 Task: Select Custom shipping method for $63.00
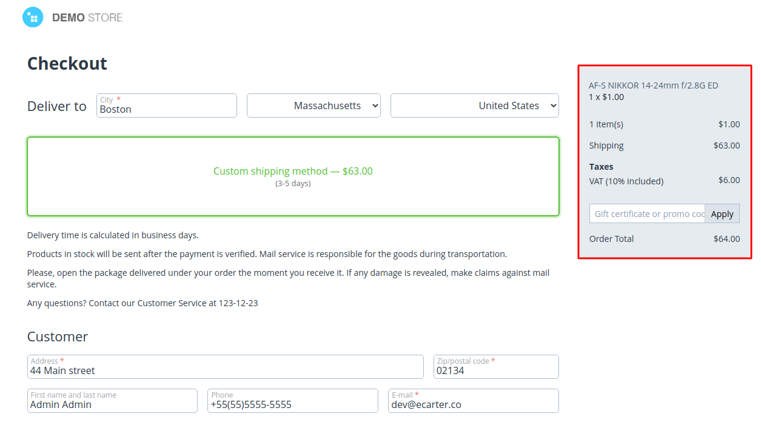coord(293,176)
